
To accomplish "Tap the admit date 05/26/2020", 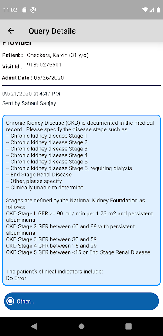I will pos(49,78).
